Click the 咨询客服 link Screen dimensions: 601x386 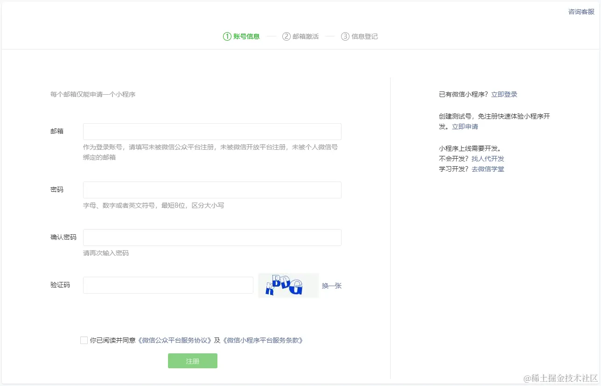pyautogui.click(x=581, y=12)
